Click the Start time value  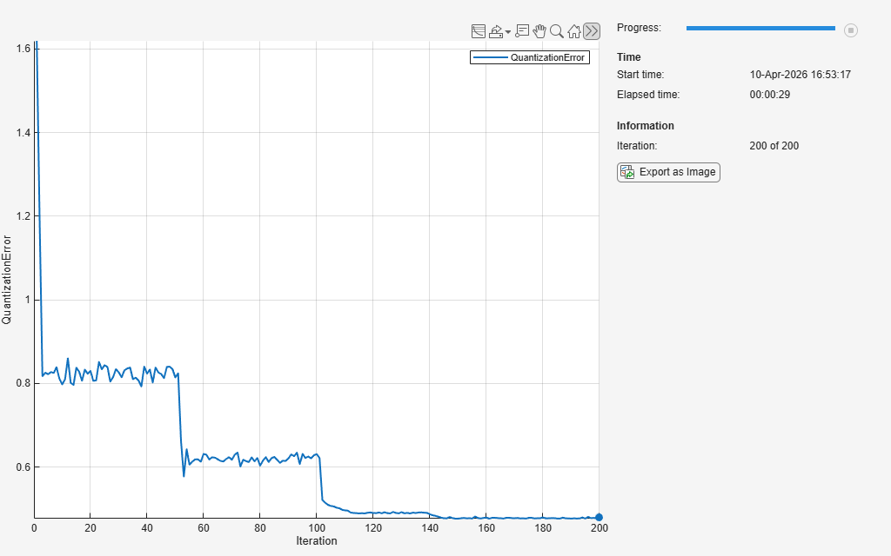click(800, 75)
